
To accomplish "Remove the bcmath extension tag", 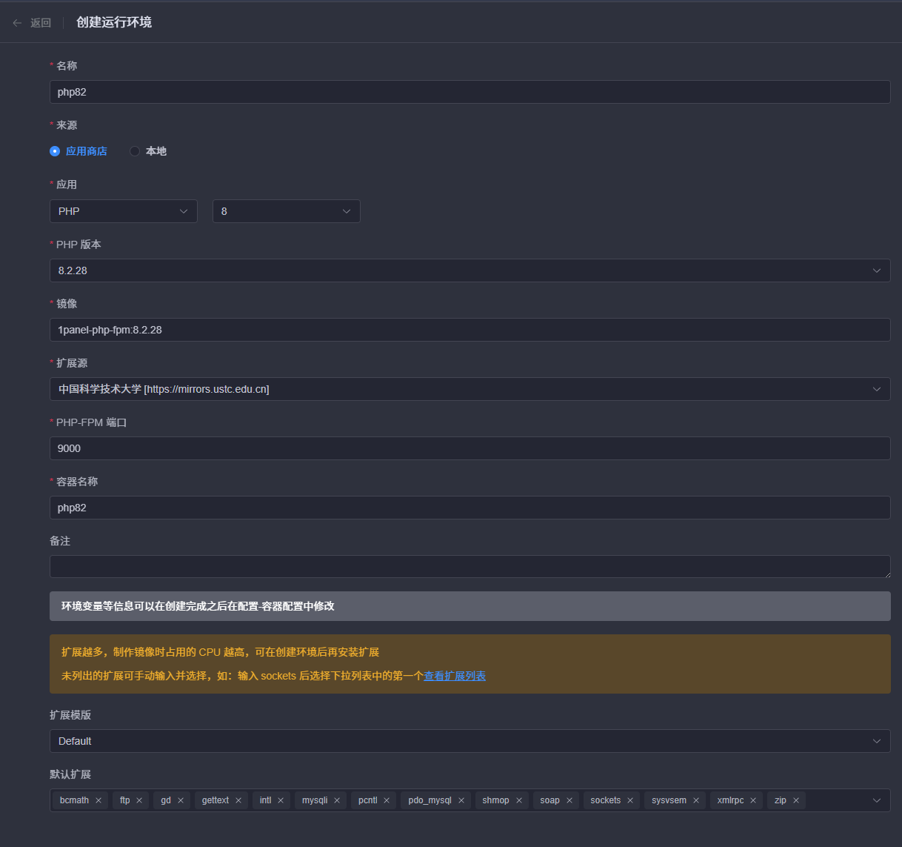I will (98, 800).
